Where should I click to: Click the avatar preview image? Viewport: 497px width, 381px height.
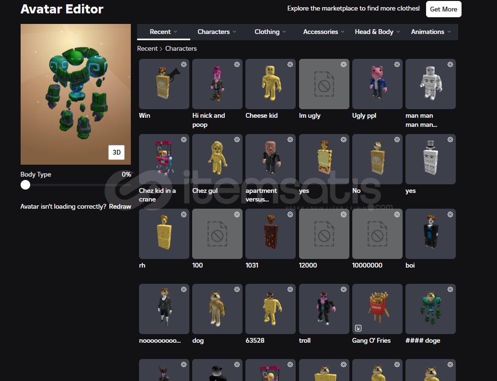pyautogui.click(x=76, y=94)
